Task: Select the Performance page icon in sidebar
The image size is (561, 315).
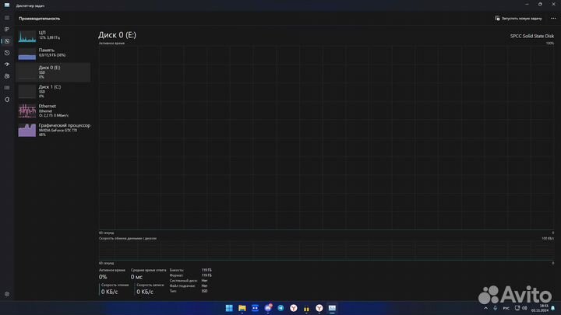Action: point(6,40)
